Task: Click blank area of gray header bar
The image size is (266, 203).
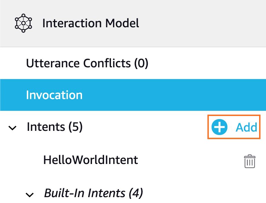Action: (x=204, y=23)
